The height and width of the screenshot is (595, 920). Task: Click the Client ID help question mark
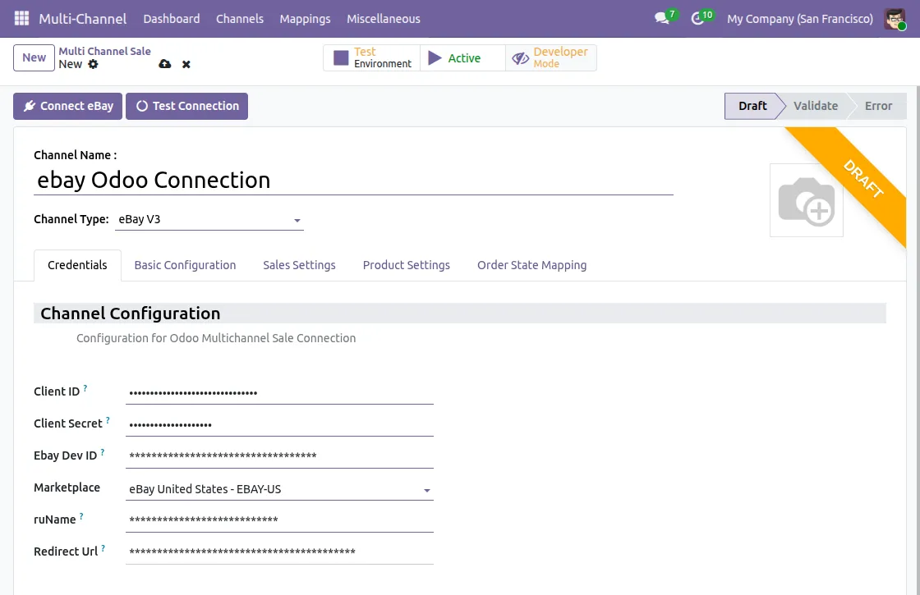[85, 387]
